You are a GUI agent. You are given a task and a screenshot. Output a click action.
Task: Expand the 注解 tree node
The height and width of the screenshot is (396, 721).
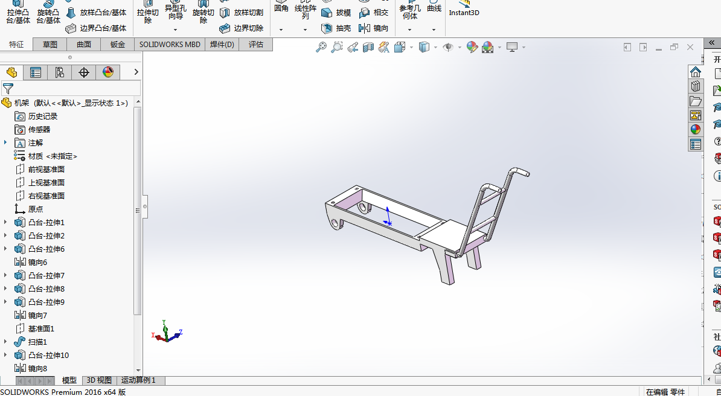click(5, 142)
